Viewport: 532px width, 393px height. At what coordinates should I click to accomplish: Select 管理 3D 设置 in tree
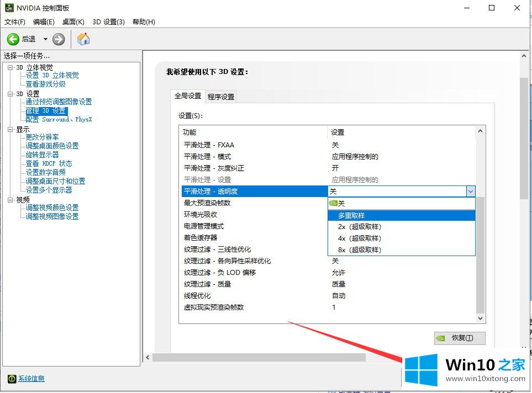point(46,111)
